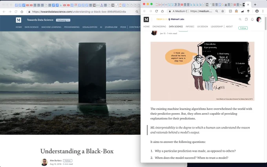Click Medium logo on Walmart Labs page
The height and width of the screenshot is (167, 267).
[x=146, y=19]
